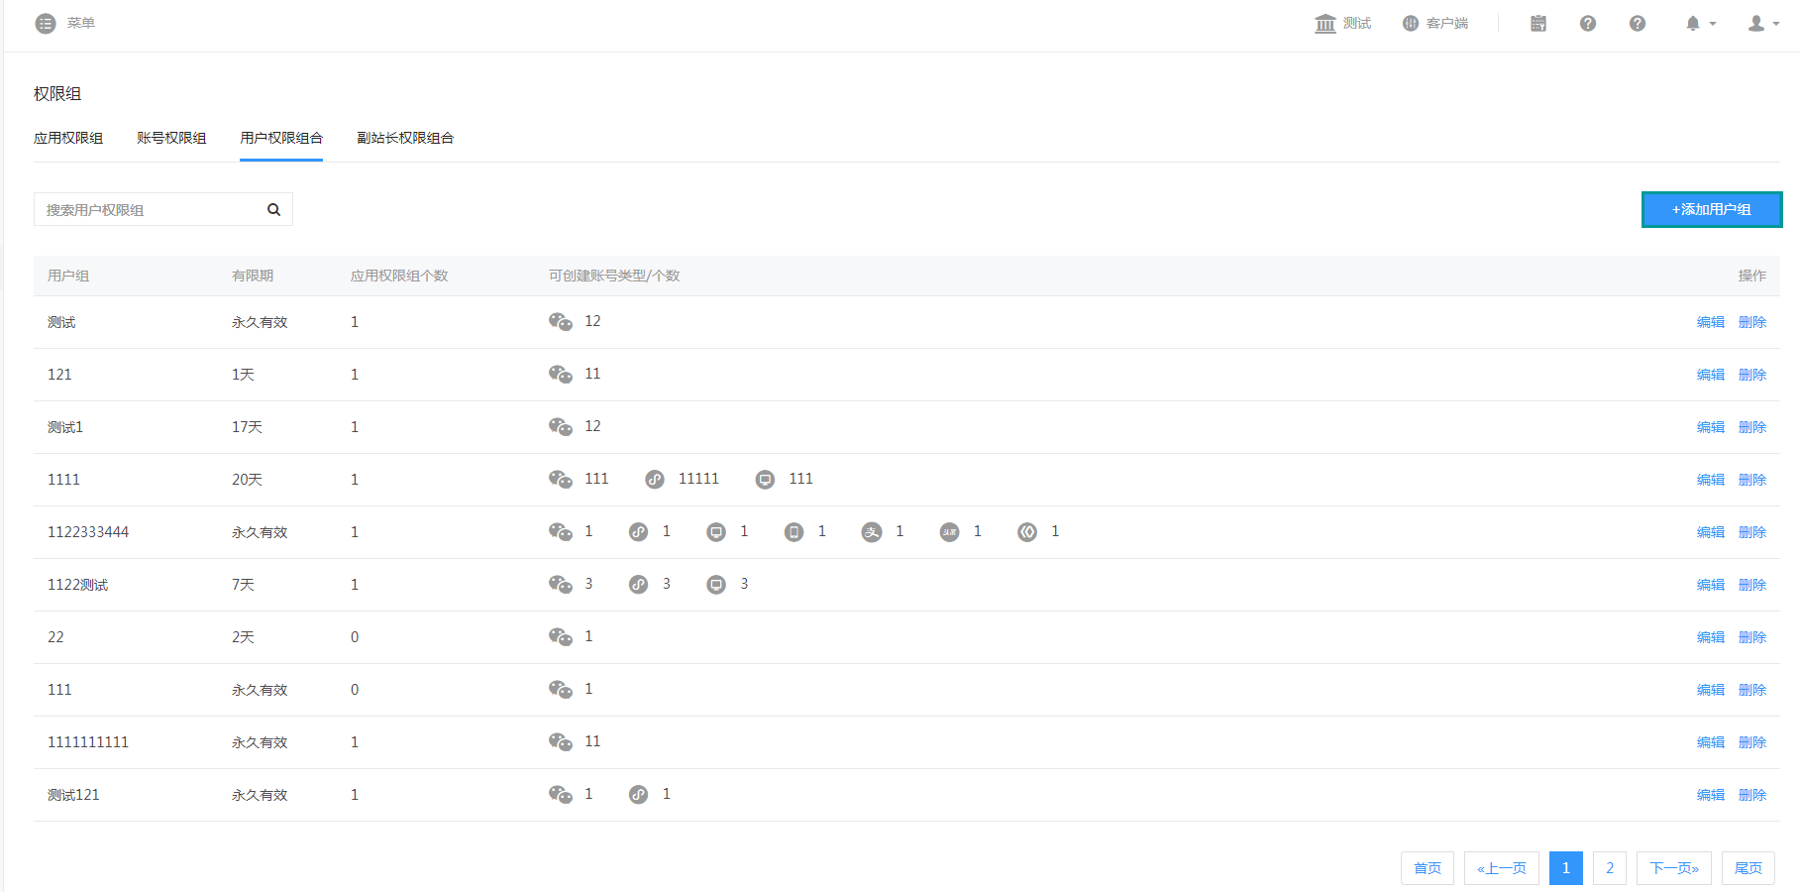Click the first help question mark icon

1587,23
